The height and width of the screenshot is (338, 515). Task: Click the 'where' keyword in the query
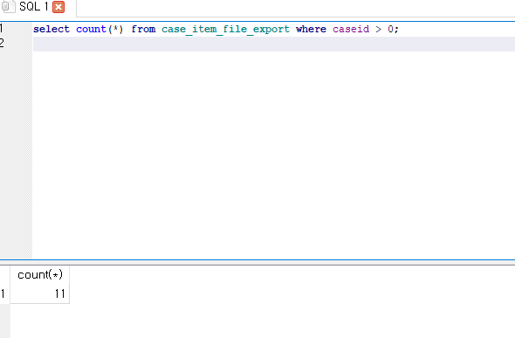311,29
